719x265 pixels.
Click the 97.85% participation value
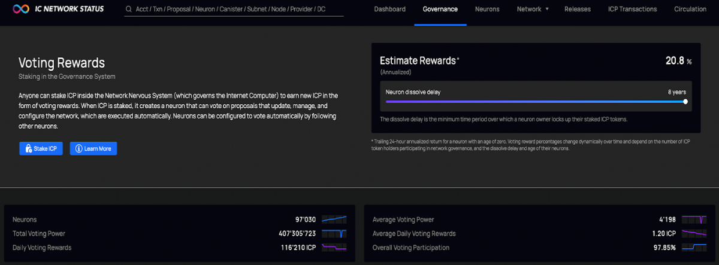665,247
